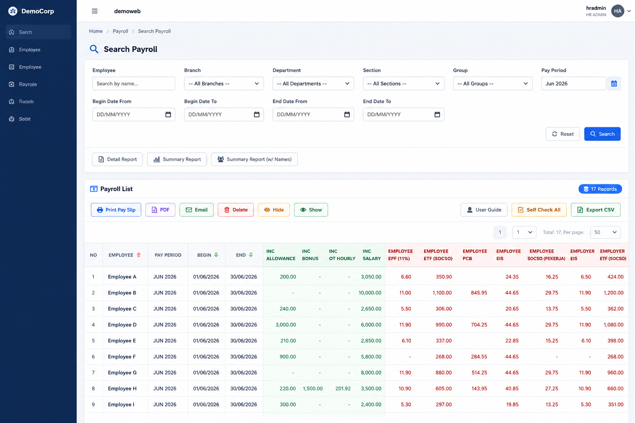Screen dimensions: 635x423
Task: Toggle the hamburger sidebar menu
Action: pos(95,11)
